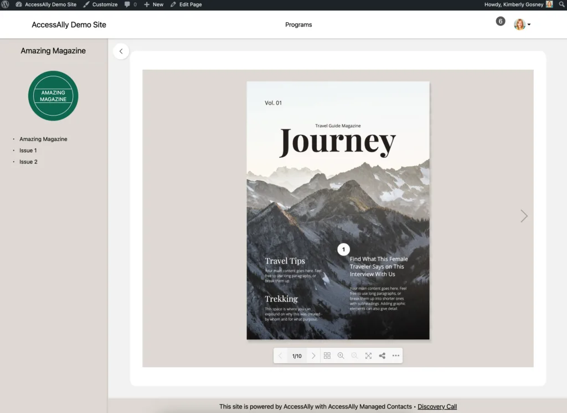Open the flipbook thumbnail grid view
567x413 pixels.
327,356
